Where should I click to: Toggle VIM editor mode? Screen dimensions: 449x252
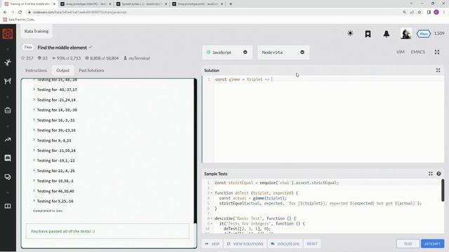[x=401, y=52]
